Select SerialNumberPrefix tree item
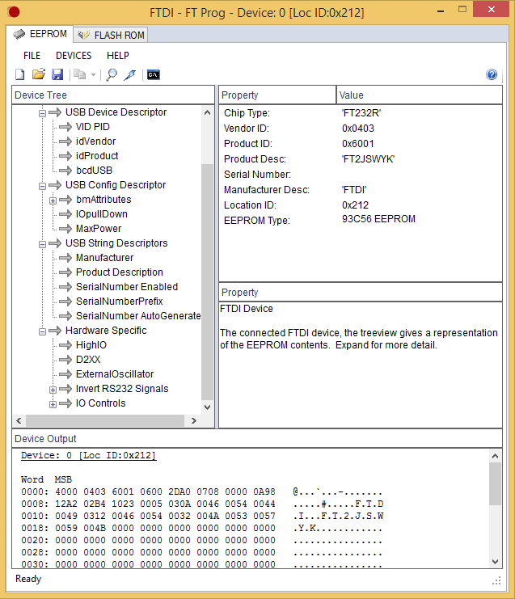This screenshot has height=599, width=515. point(119,302)
